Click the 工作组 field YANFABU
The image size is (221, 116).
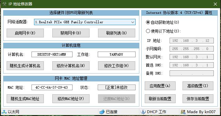tap(117, 54)
